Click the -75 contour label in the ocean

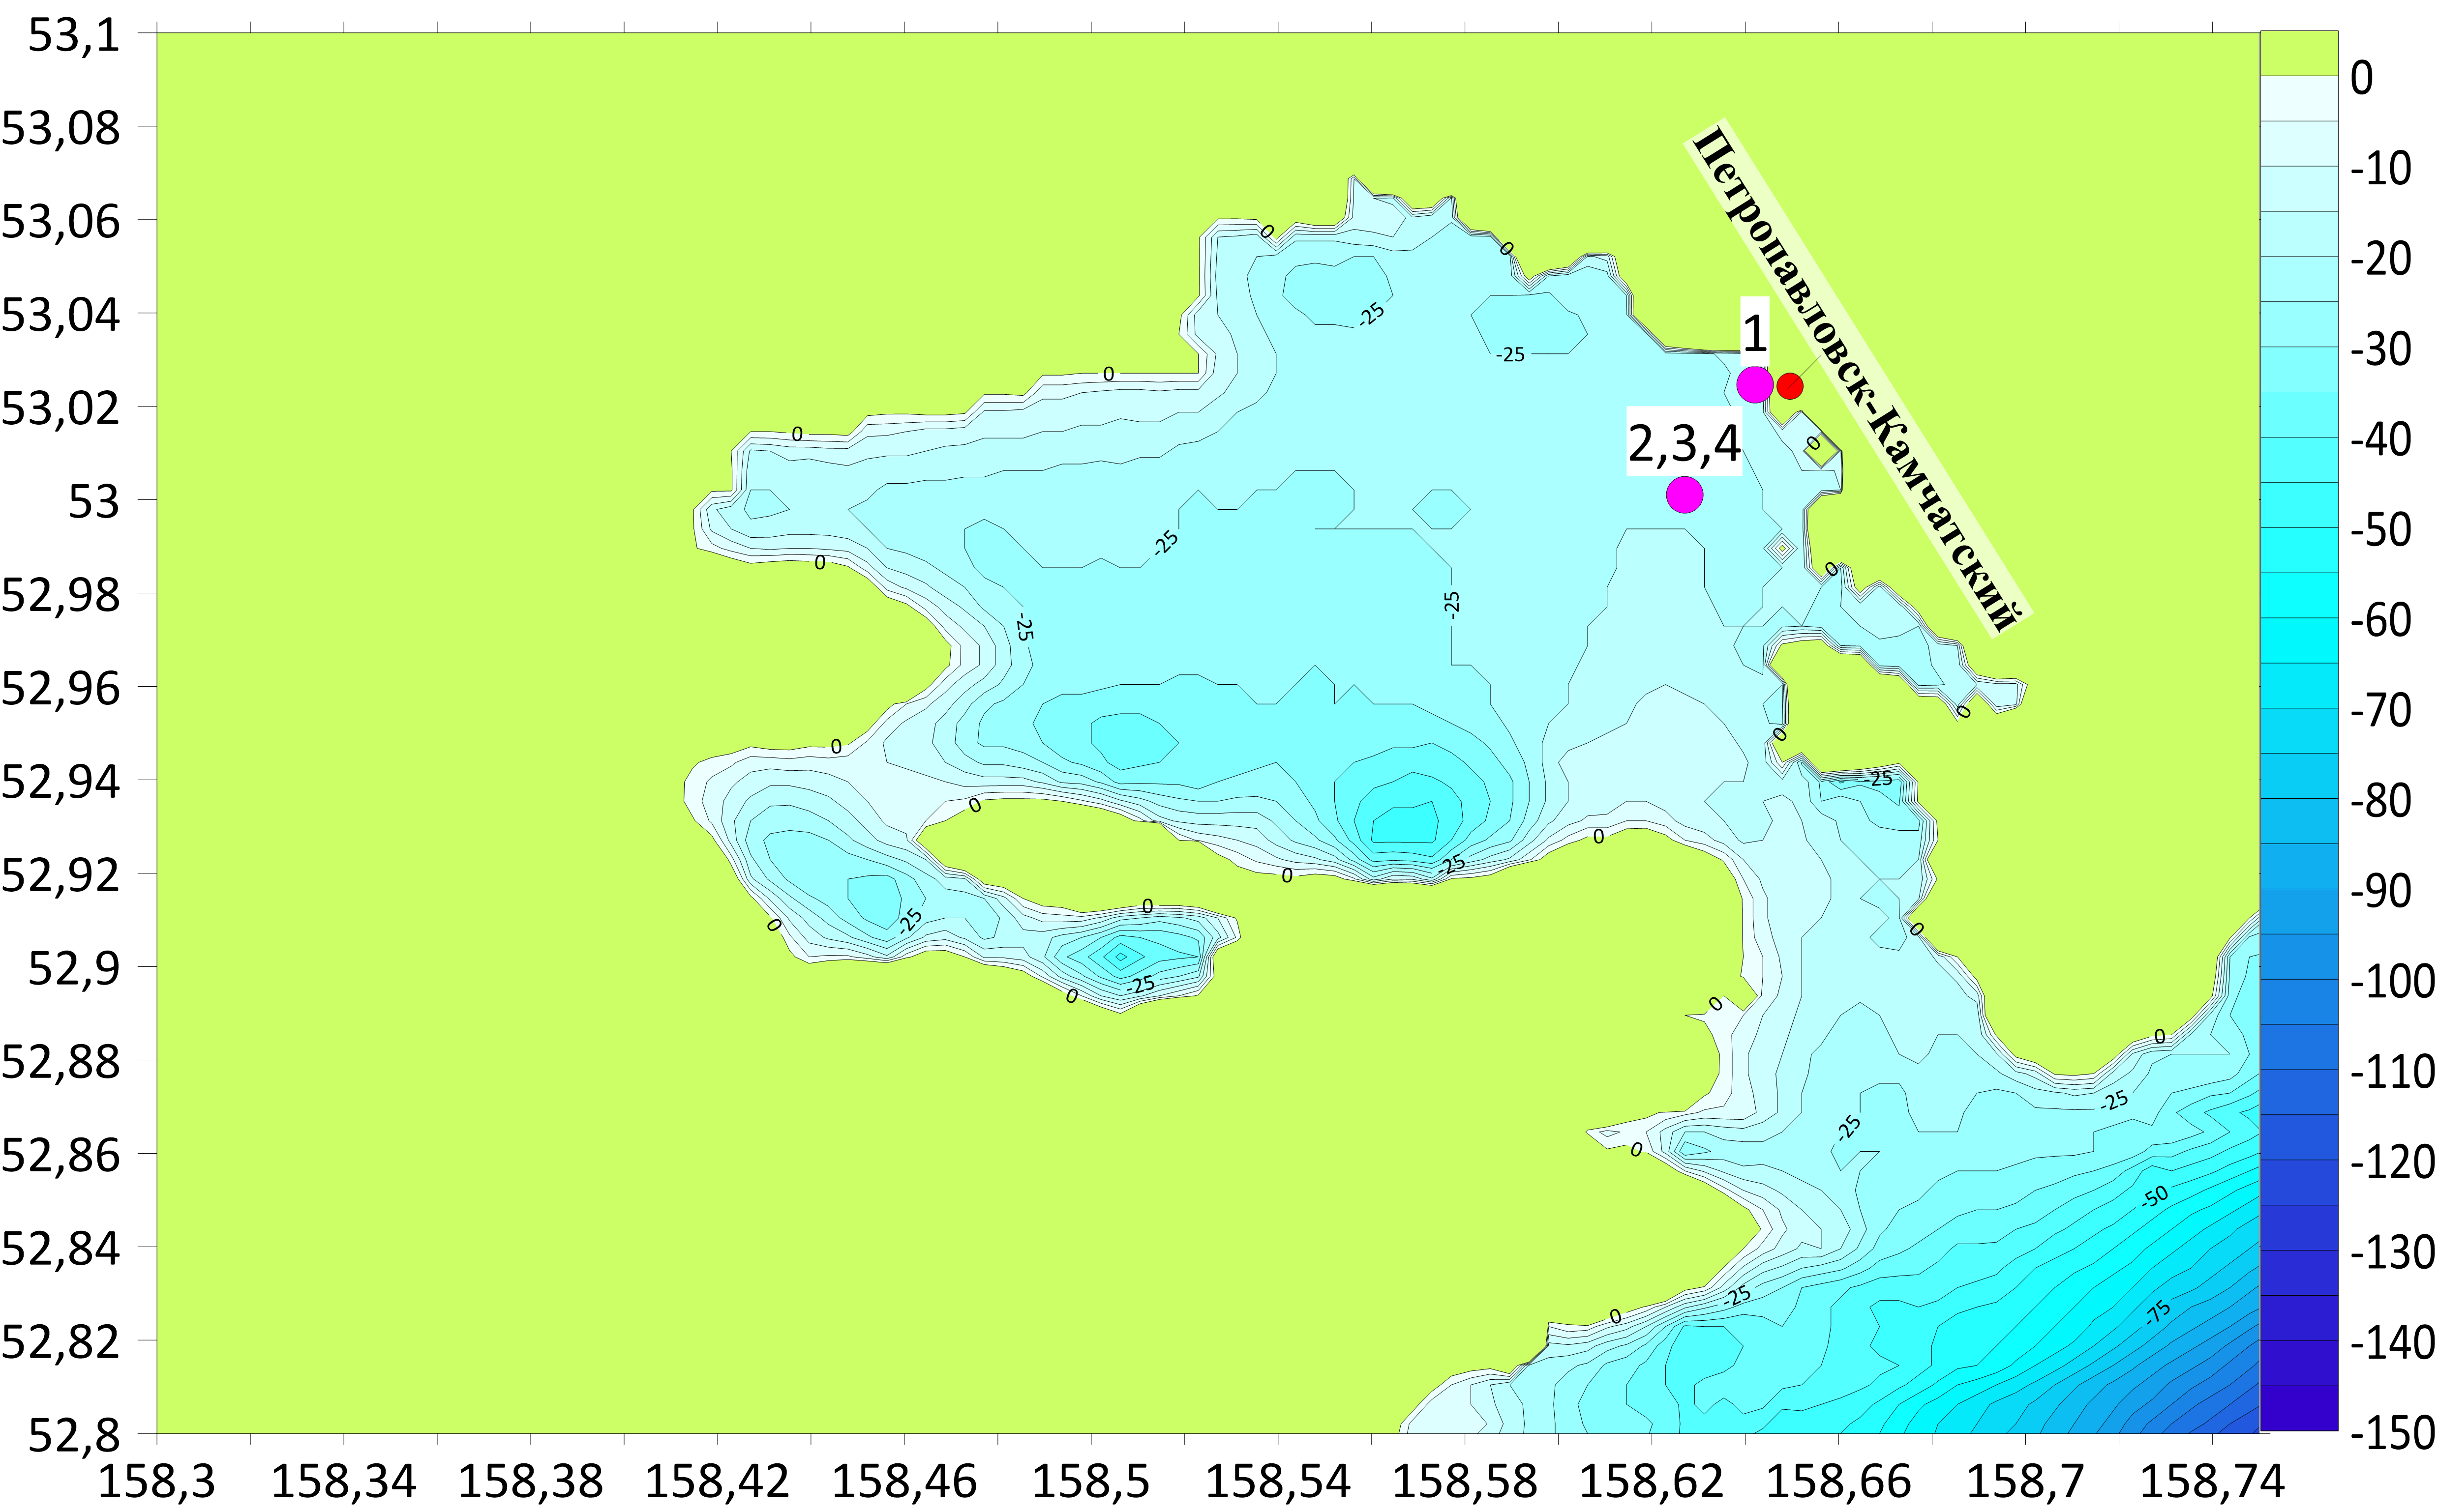(x=2159, y=1312)
